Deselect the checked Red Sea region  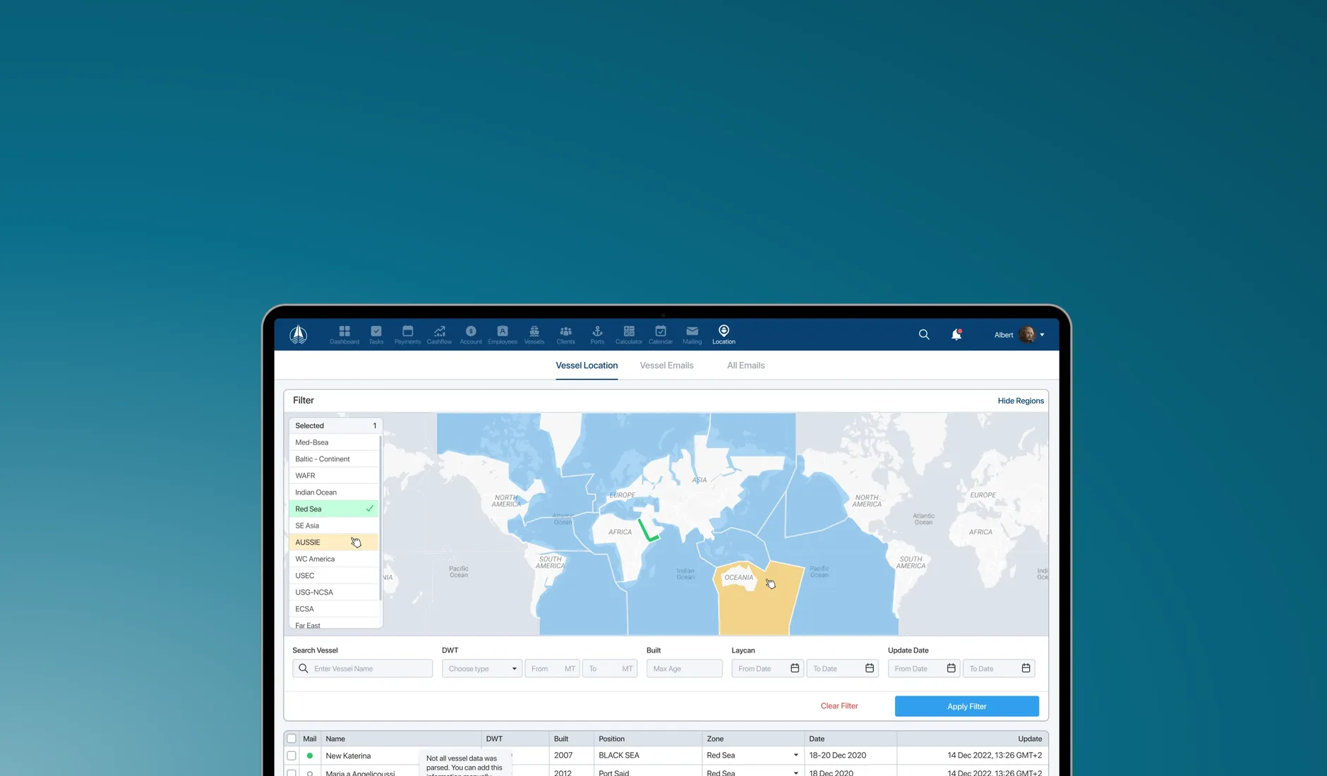point(333,509)
